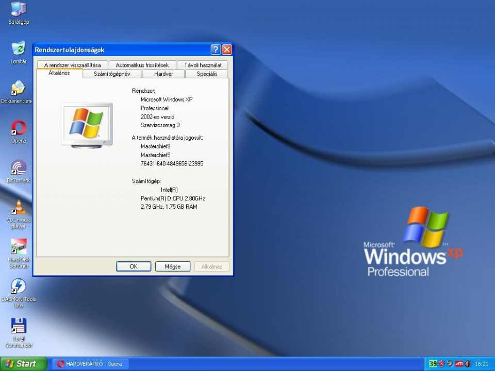The height and width of the screenshot is (371, 495).
Task: Click the volume speaker tray icon
Action: coord(468,364)
